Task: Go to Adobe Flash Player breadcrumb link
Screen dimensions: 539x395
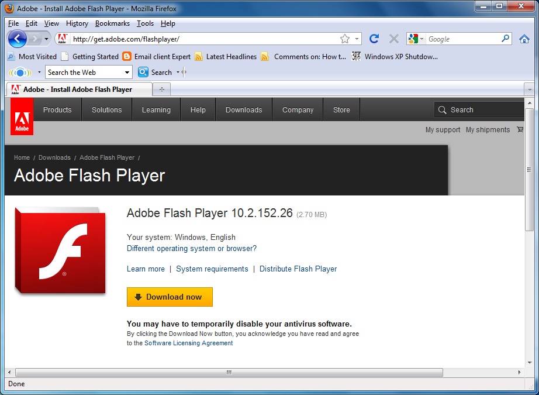Action: (x=107, y=157)
